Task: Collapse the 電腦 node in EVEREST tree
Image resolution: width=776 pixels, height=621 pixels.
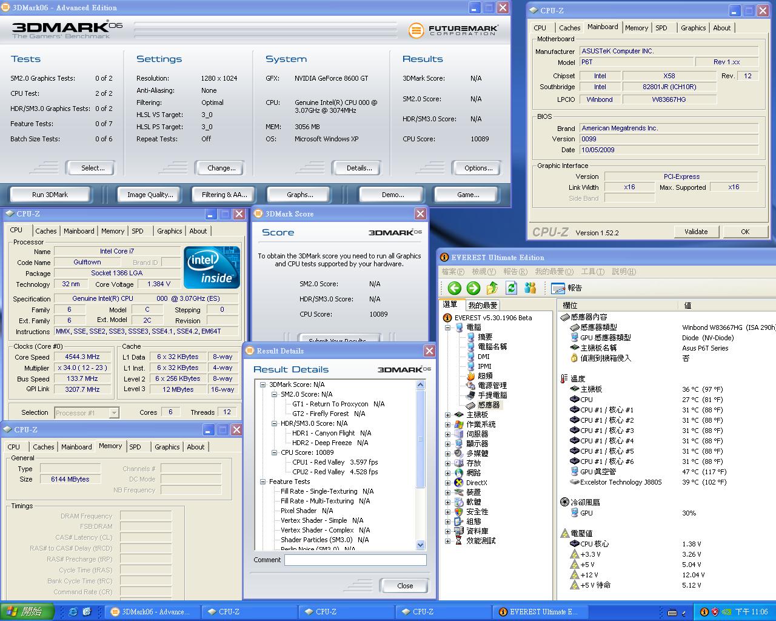Action: coord(448,327)
